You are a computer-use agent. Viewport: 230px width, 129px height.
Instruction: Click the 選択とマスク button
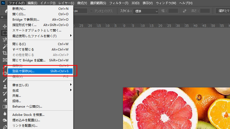223,11
